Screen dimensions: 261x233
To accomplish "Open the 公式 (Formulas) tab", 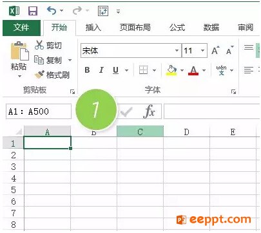I will pos(177,28).
